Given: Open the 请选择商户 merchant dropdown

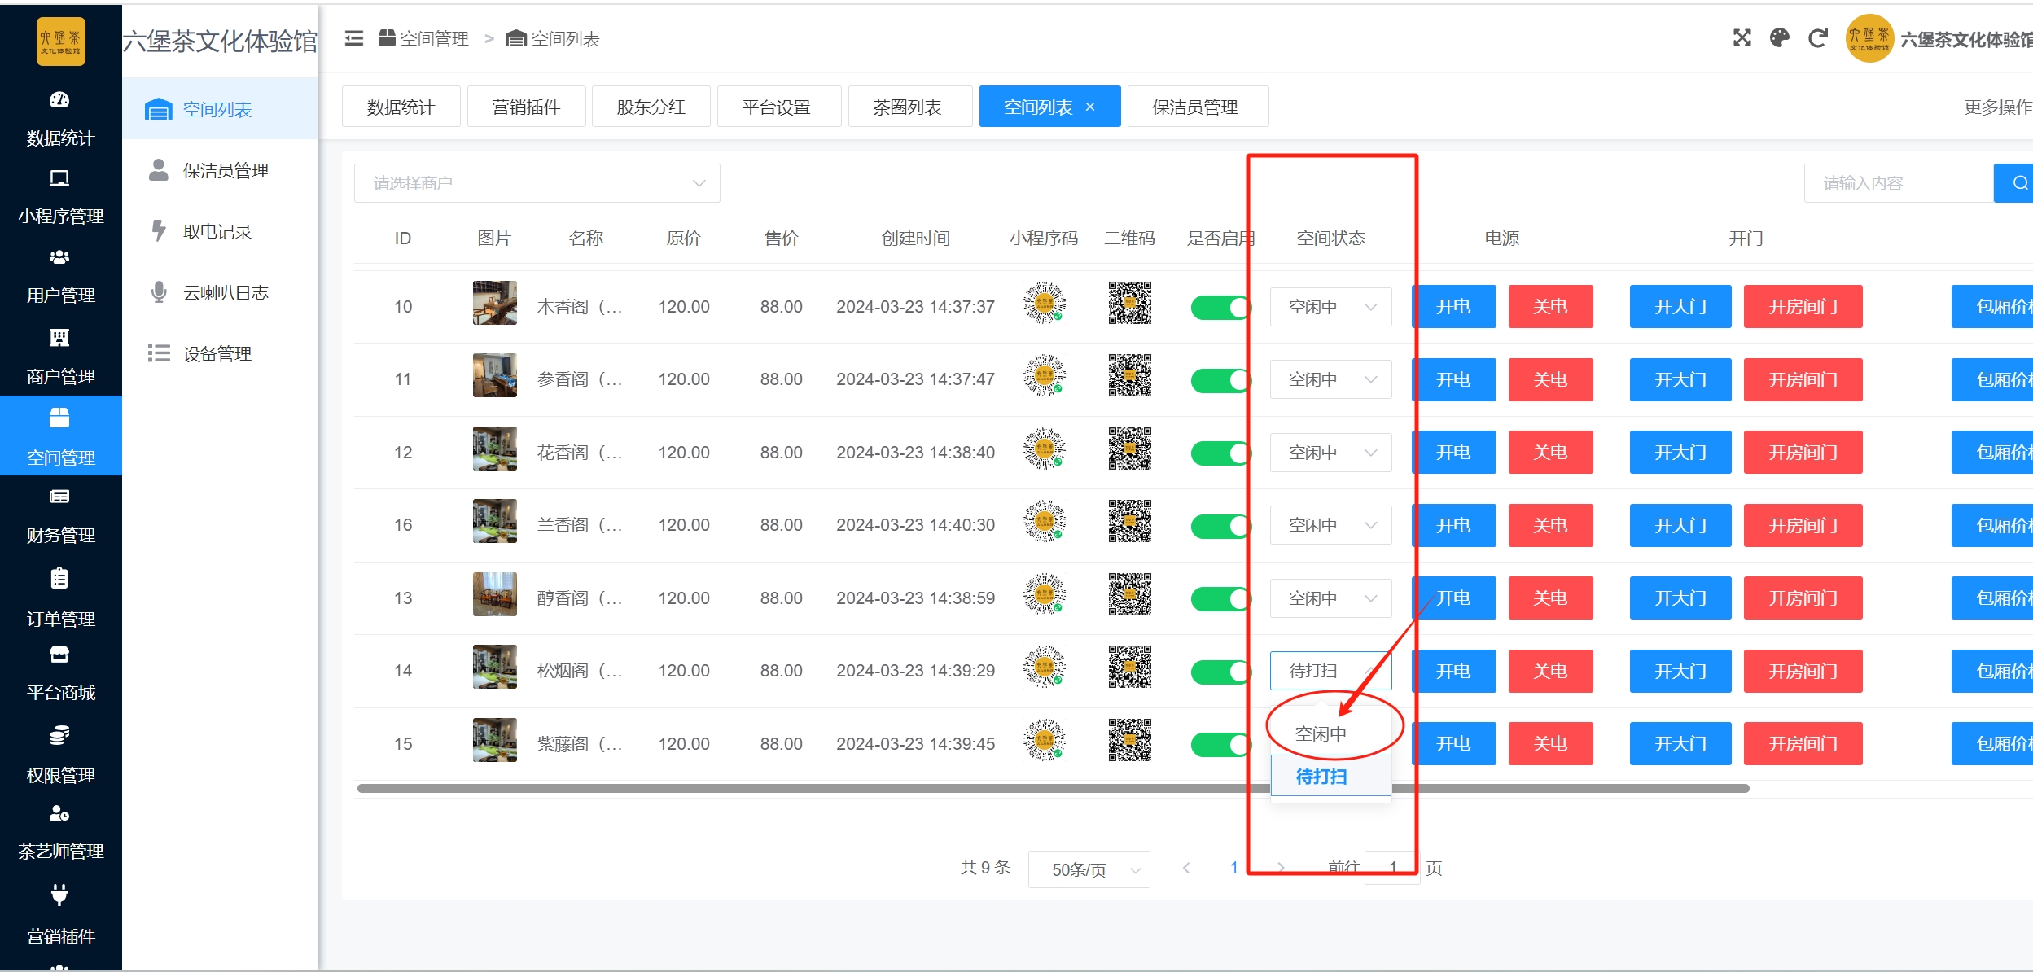Looking at the screenshot, I should [537, 183].
